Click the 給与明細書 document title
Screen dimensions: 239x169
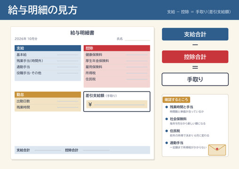pos(82,33)
